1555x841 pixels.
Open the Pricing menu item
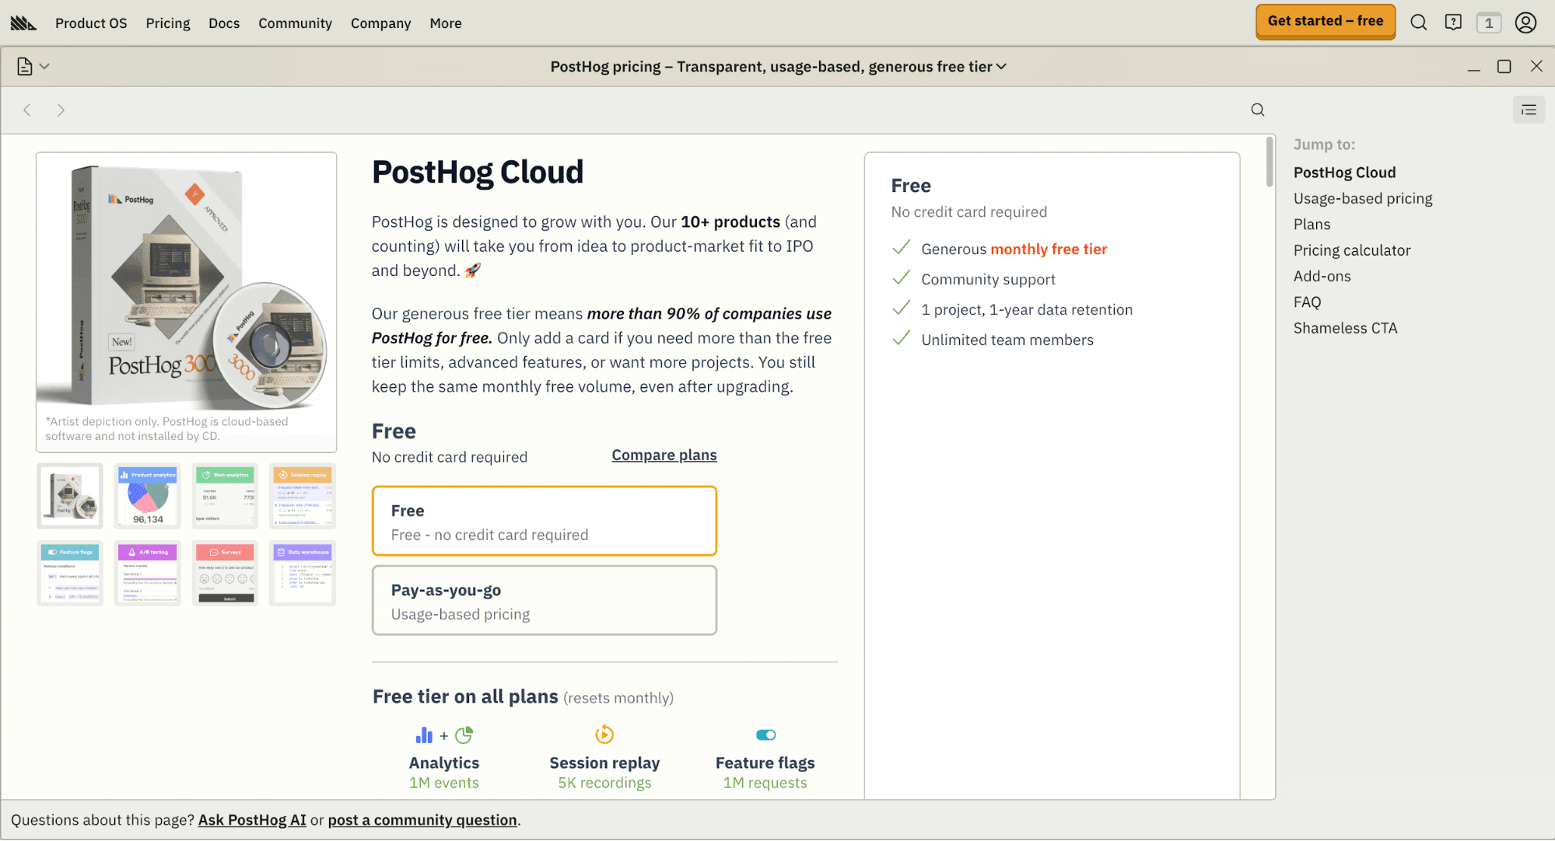(168, 23)
